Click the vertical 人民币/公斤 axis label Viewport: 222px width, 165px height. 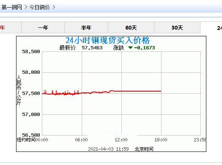(19, 90)
